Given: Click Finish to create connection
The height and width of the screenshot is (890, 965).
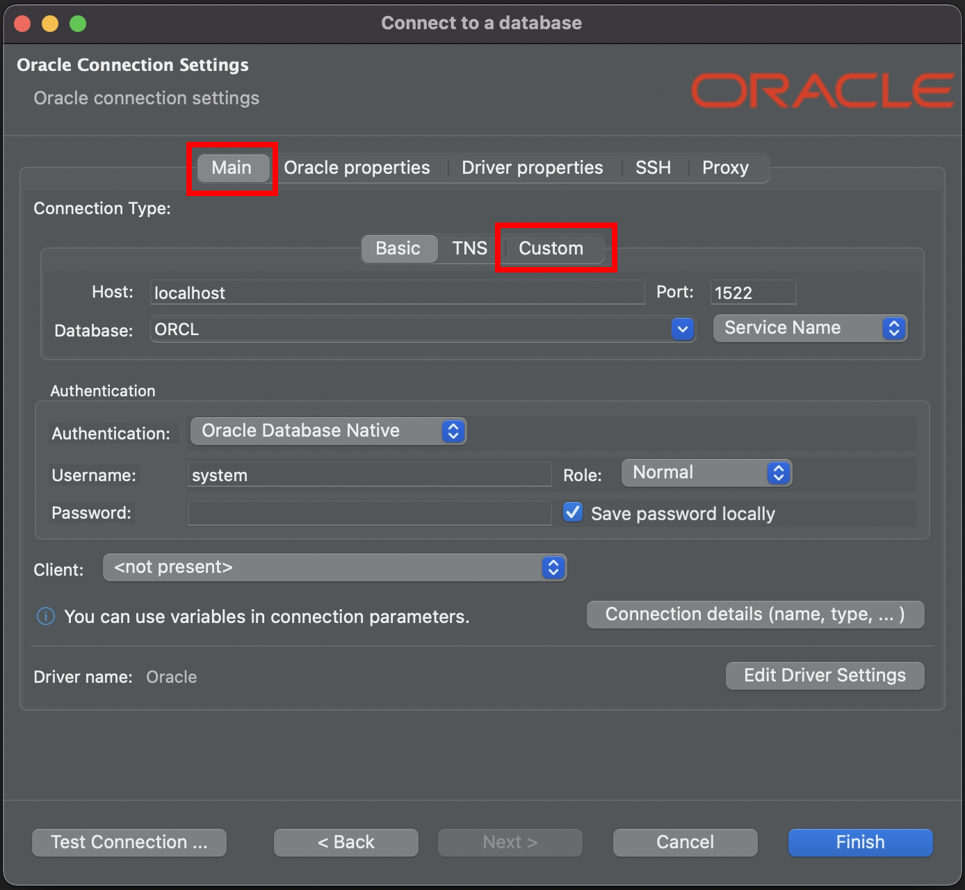Looking at the screenshot, I should (861, 843).
